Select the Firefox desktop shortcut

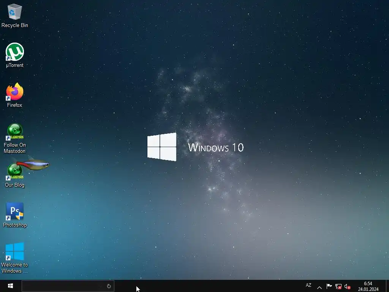15,95
